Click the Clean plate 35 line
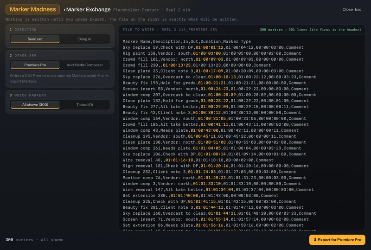The image size is (371, 250). click(213, 71)
